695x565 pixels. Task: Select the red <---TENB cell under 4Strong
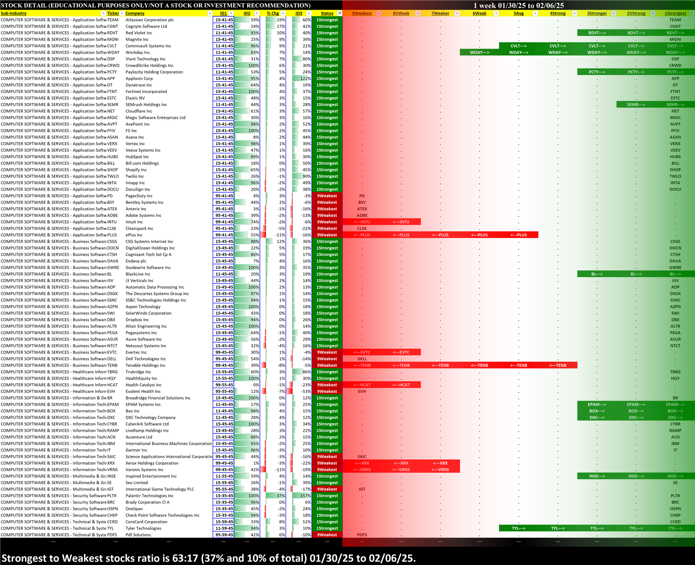(558, 365)
